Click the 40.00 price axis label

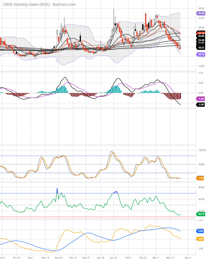click(201, 8)
